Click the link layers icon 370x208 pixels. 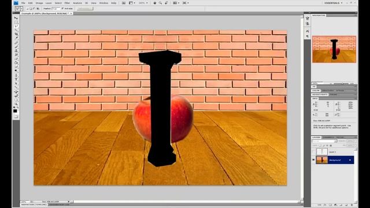pyautogui.click(x=320, y=205)
